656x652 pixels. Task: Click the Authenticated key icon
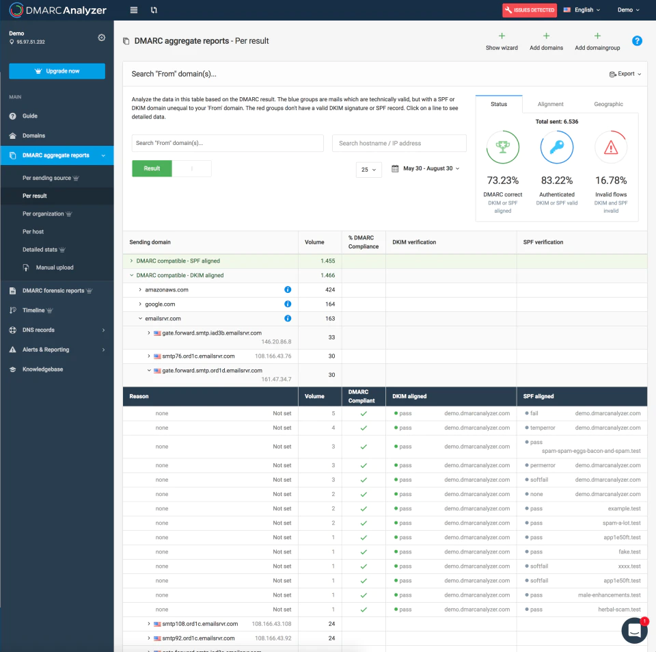pyautogui.click(x=556, y=147)
